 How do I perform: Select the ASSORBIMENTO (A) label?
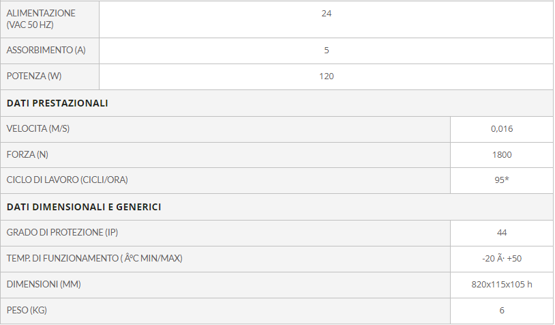pos(46,50)
